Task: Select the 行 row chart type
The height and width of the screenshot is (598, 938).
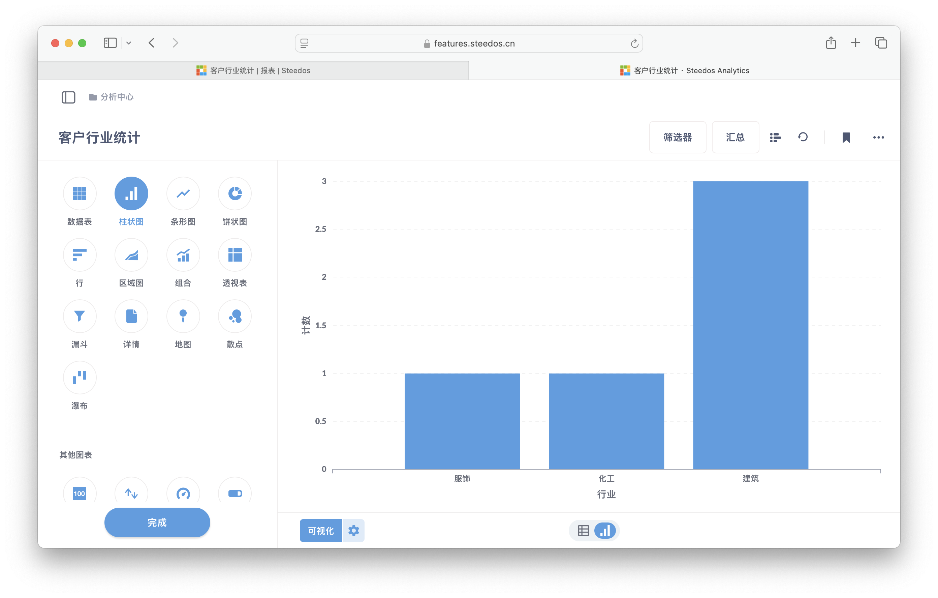Action: [x=80, y=255]
